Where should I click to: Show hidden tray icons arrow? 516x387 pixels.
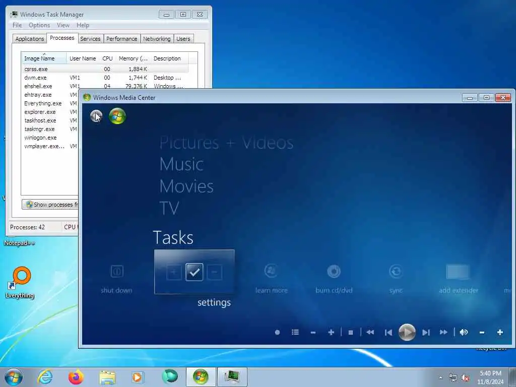[x=440, y=377]
